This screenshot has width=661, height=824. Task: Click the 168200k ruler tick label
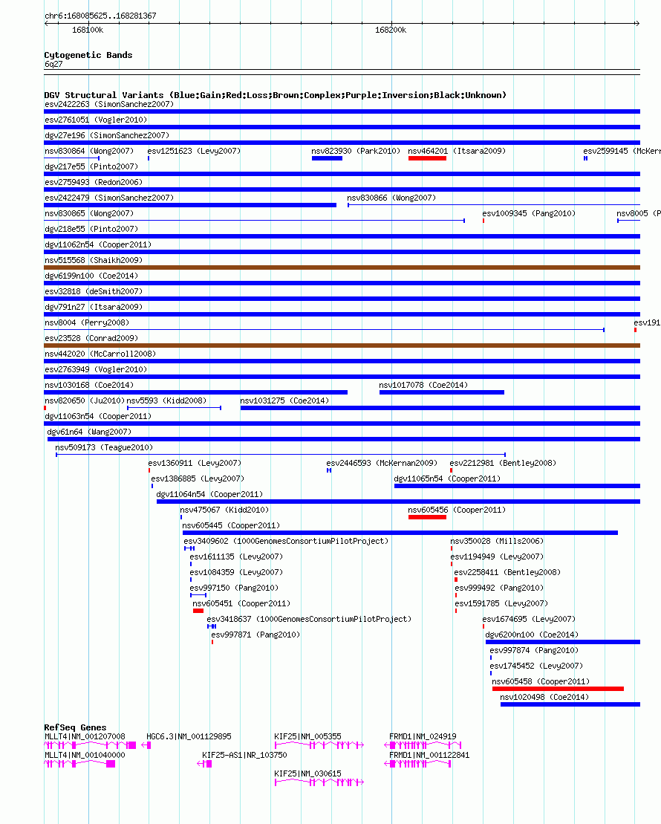coord(391,30)
